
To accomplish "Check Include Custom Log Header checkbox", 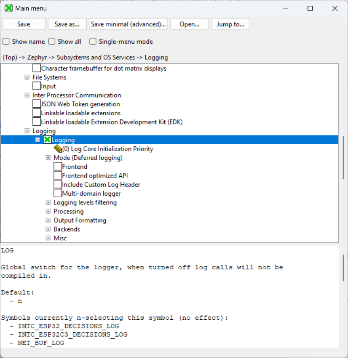I will [x=58, y=184].
